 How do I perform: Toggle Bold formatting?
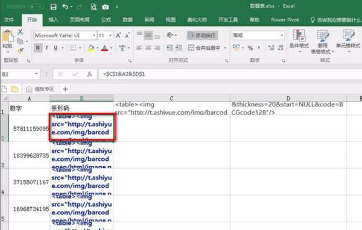(x=37, y=48)
